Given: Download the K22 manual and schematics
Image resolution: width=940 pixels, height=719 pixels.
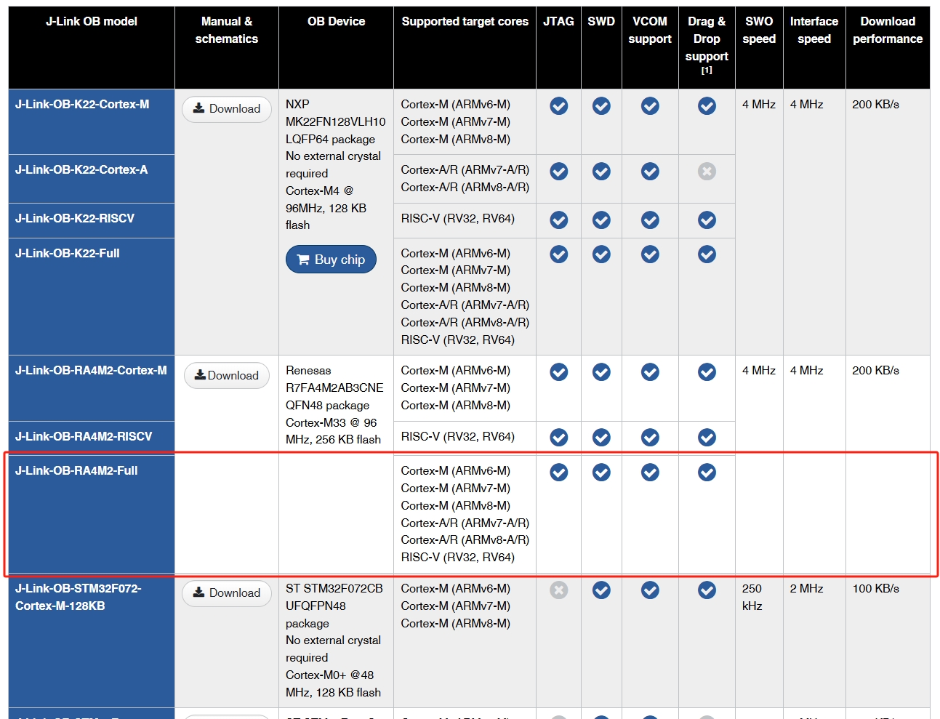Looking at the screenshot, I should [x=227, y=109].
